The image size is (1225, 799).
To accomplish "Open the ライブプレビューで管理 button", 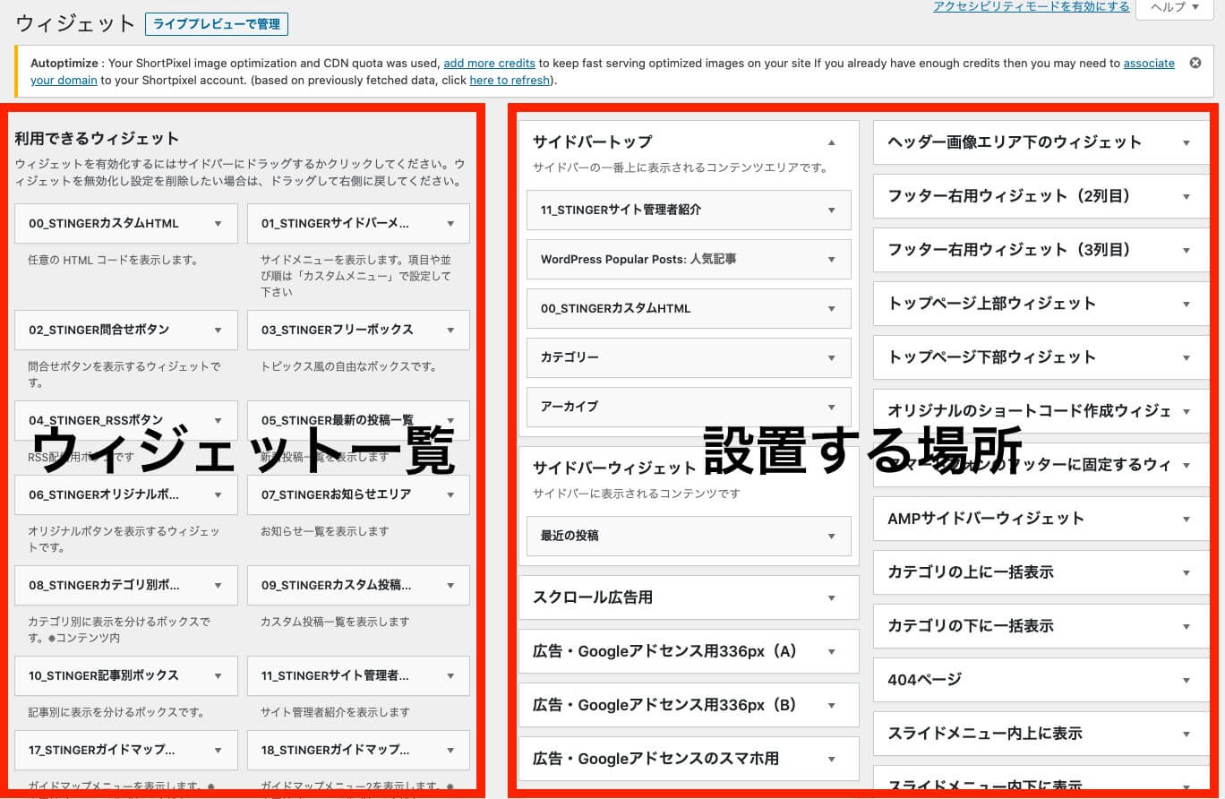I will [216, 24].
